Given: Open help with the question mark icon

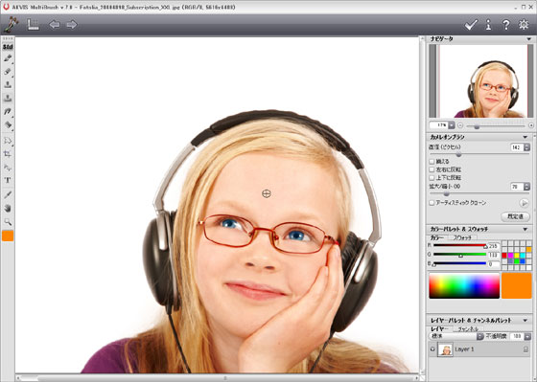Looking at the screenshot, I should [x=506, y=25].
